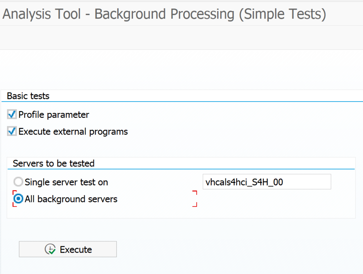The image size is (363, 274).
Task: Select the Single server test on radio button
Action: coord(18,182)
